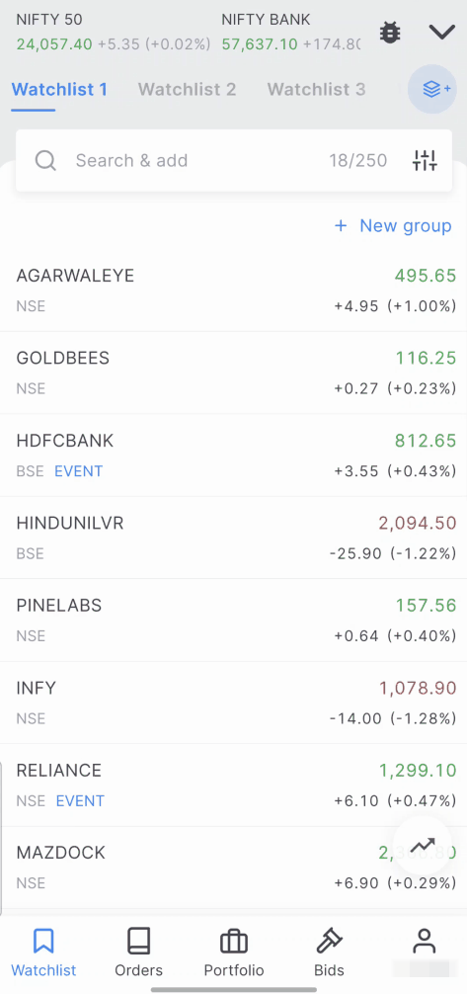Image resolution: width=467 pixels, height=994 pixels.
Task: Open the NIFTY 50 index ticker
Action: 113,32
